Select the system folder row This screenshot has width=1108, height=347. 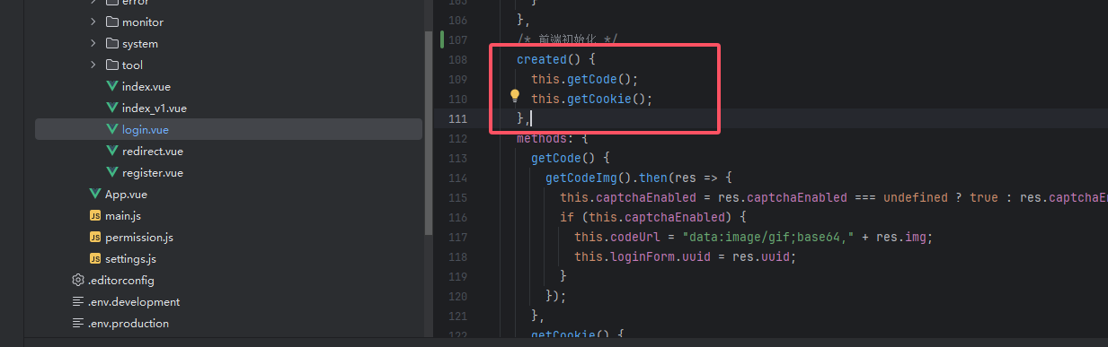(228, 43)
